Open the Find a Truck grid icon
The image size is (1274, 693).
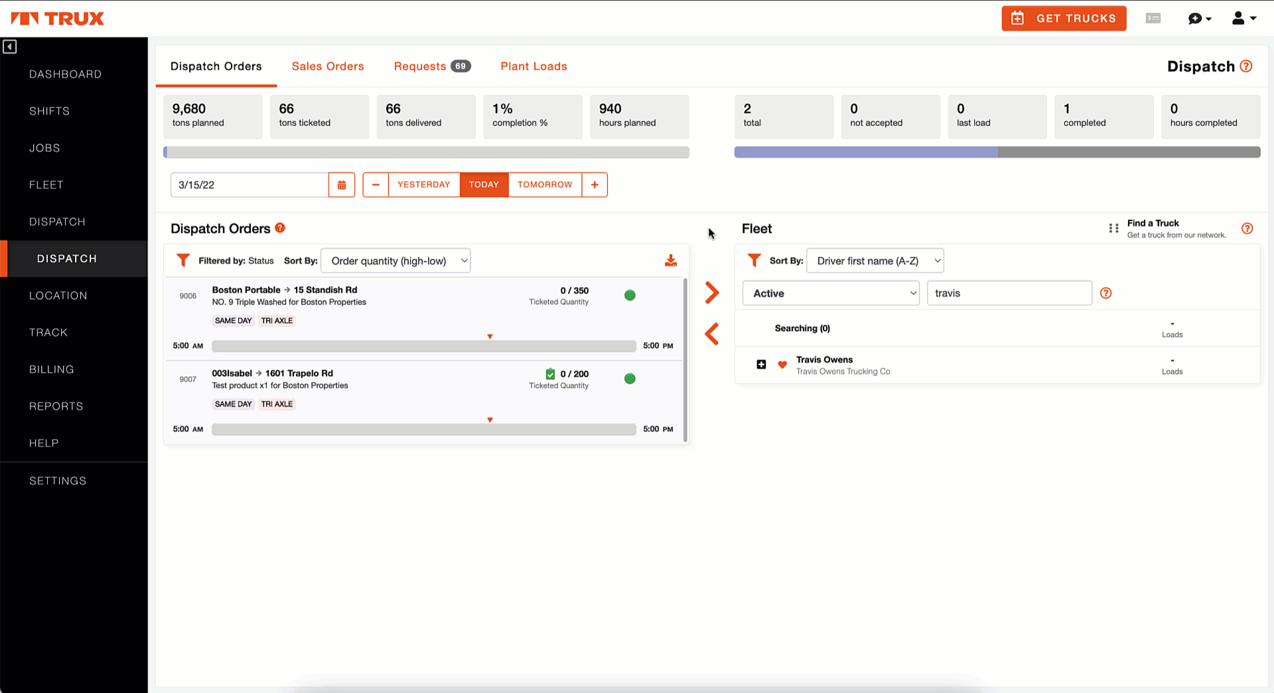coord(1113,229)
